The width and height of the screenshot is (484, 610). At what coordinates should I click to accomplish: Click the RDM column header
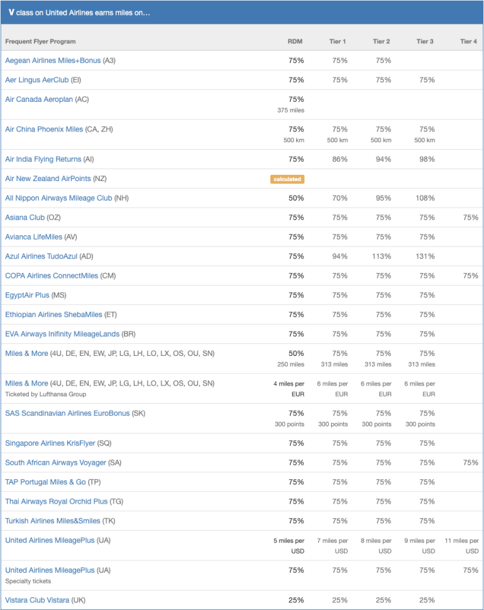pos(295,42)
